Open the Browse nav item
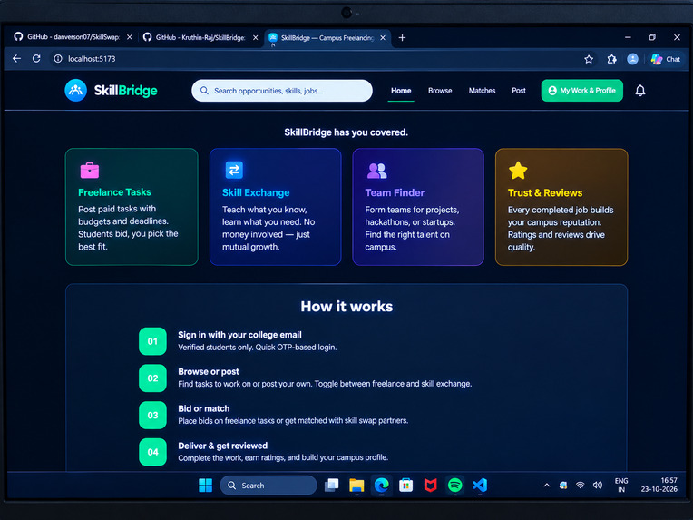693x520 pixels. point(440,91)
